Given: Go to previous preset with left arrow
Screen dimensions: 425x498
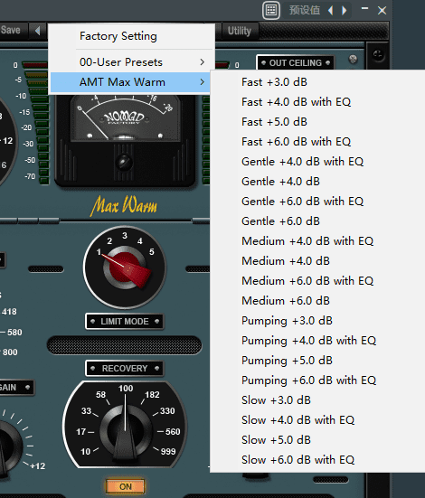Looking at the screenshot, I should coord(331,11).
